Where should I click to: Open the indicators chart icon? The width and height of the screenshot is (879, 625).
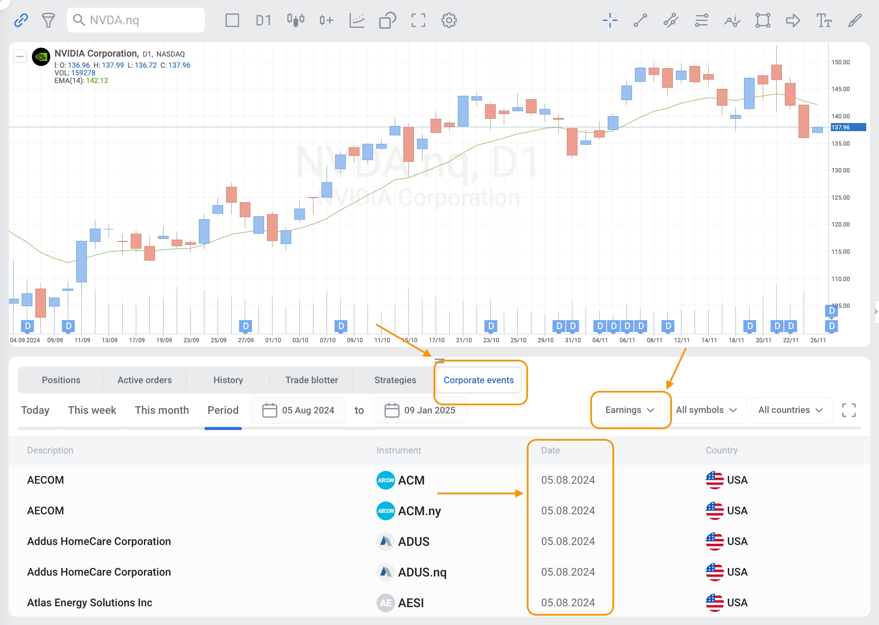tap(357, 20)
